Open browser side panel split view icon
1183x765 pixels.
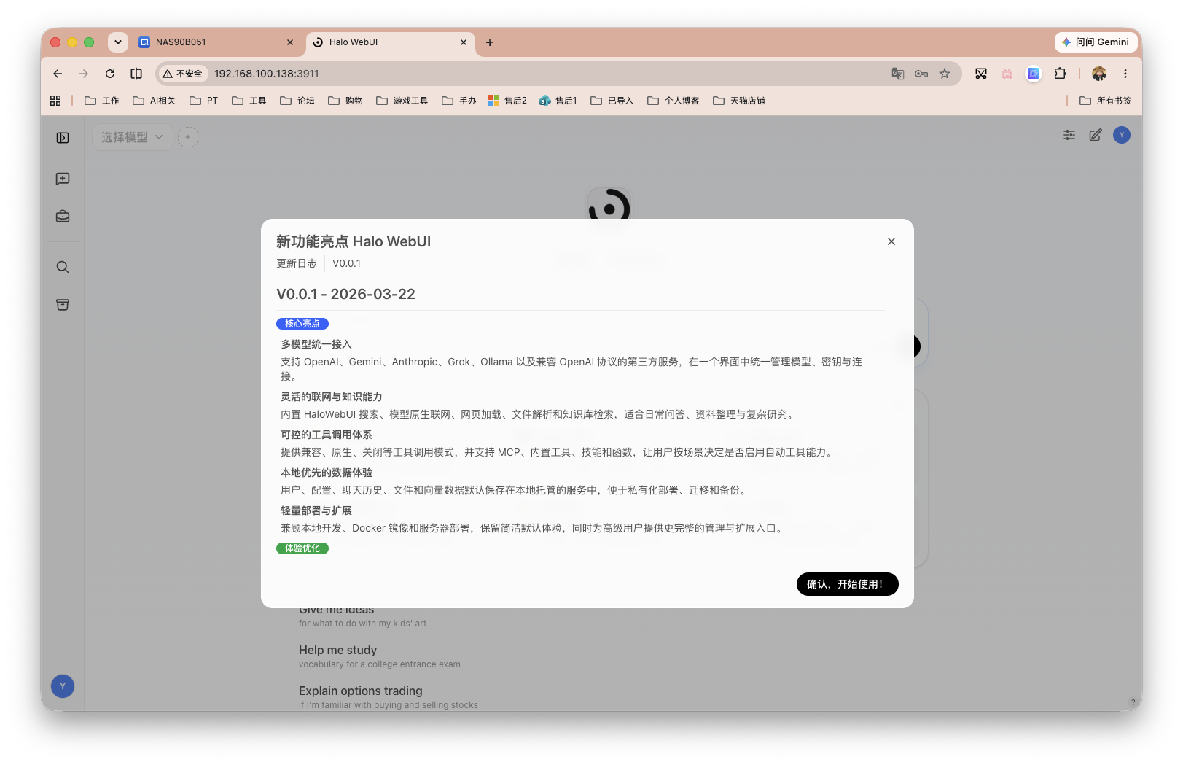point(136,74)
